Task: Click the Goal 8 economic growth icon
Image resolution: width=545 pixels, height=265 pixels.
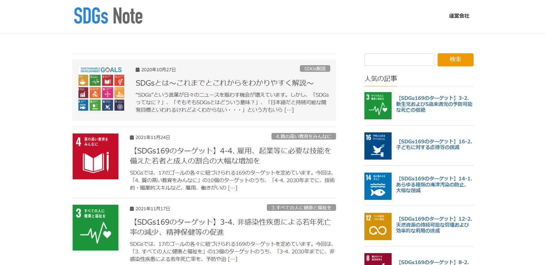Action: [x=377, y=259]
